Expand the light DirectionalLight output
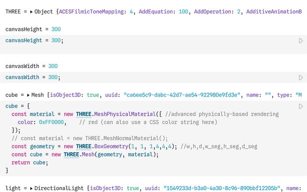 32,189
